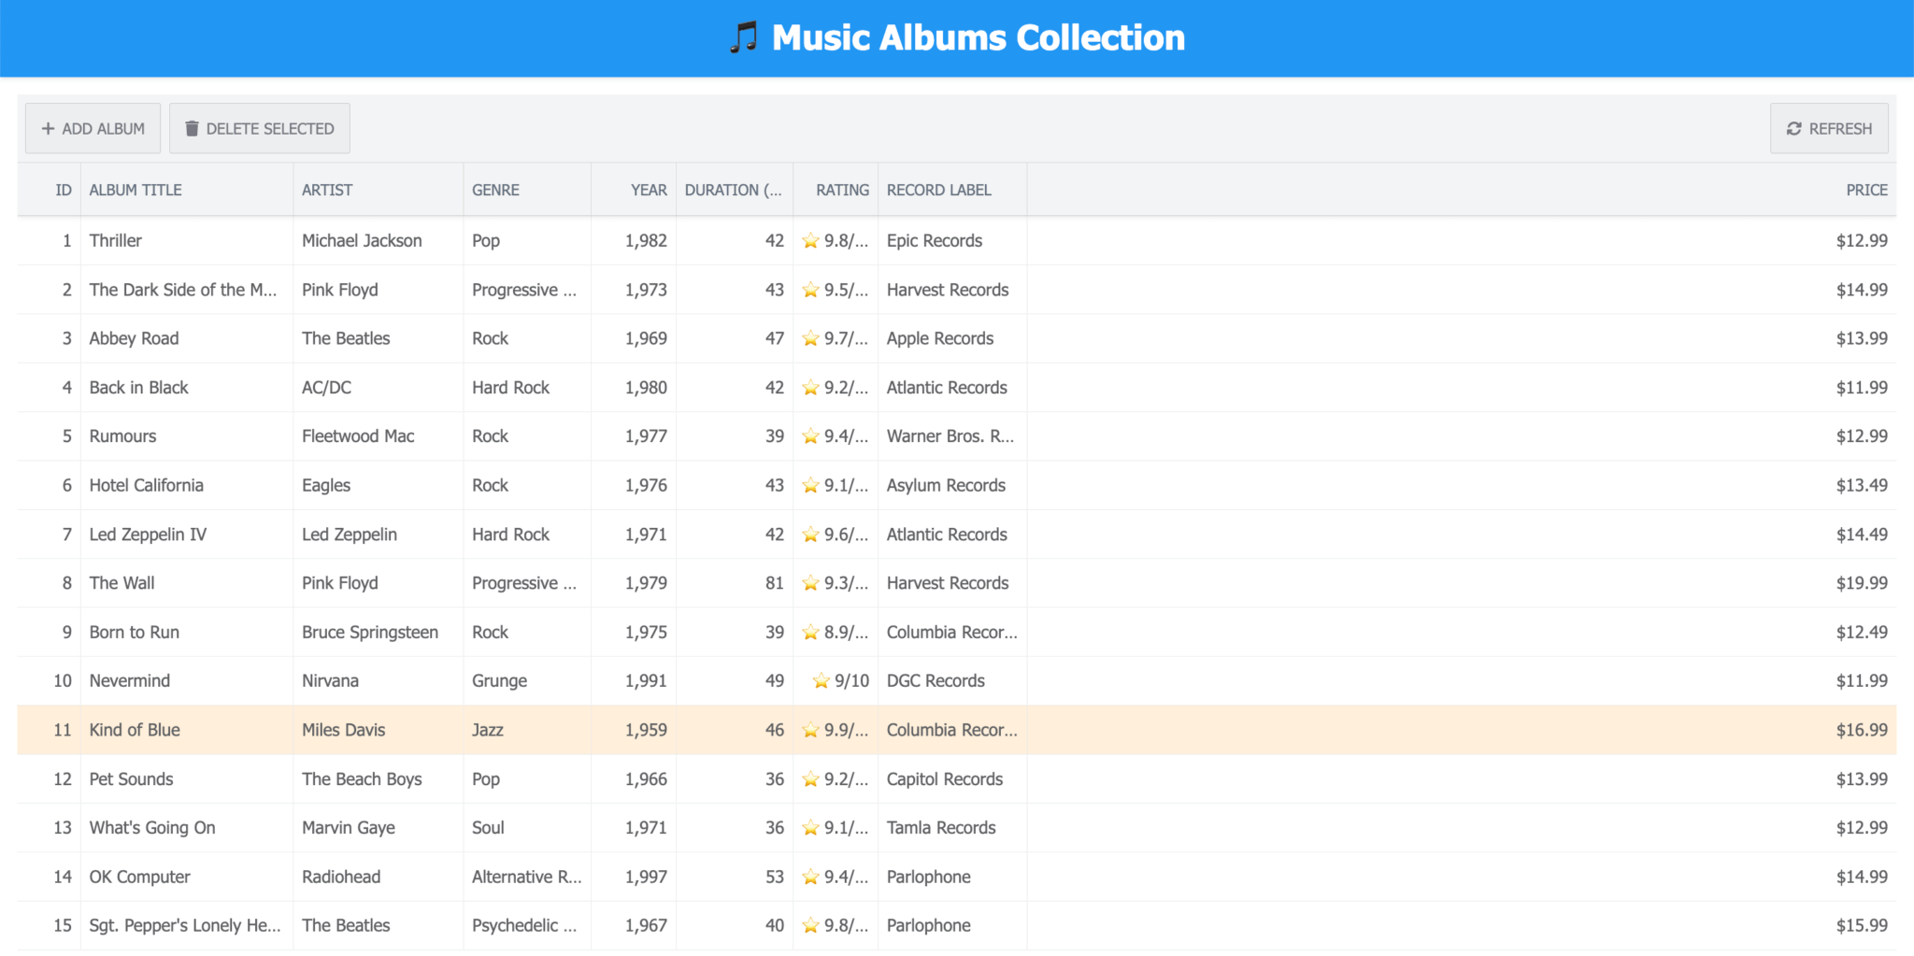
Task: Click the star icon in Abbey Road row
Action: pos(810,339)
